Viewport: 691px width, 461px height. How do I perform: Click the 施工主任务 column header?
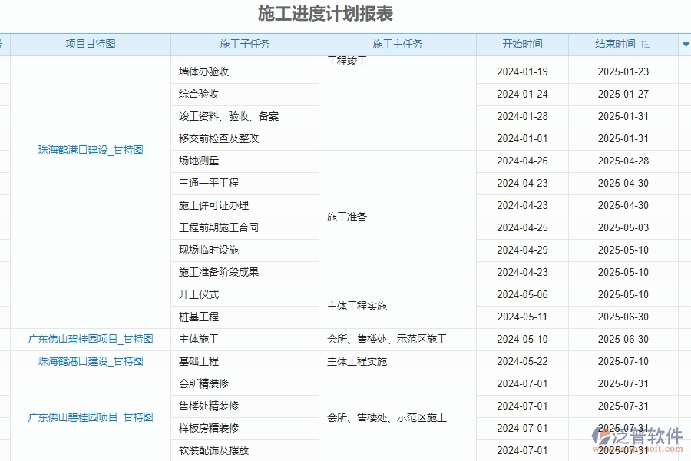397,44
